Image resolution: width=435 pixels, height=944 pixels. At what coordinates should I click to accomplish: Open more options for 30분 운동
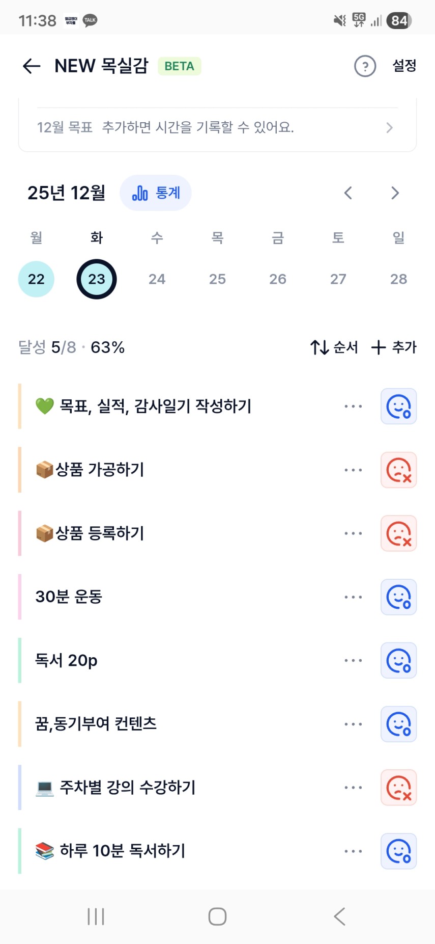point(353,597)
